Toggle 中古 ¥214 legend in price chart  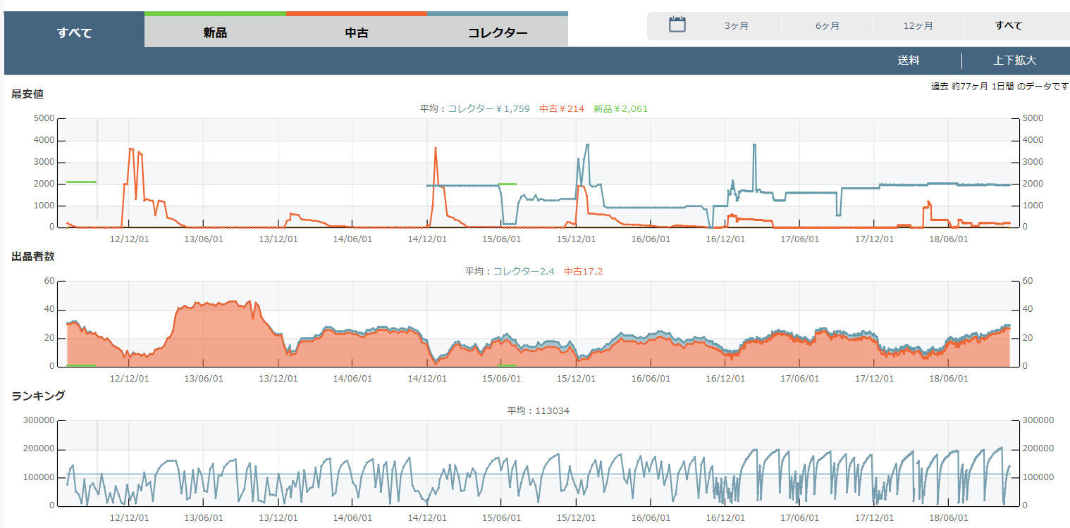pyautogui.click(x=562, y=109)
